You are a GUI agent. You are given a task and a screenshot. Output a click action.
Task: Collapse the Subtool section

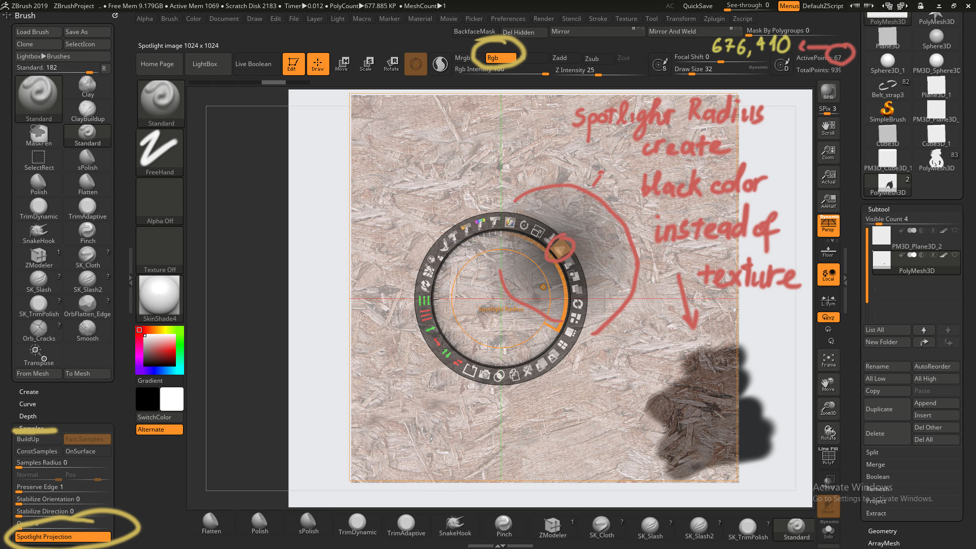coord(879,209)
